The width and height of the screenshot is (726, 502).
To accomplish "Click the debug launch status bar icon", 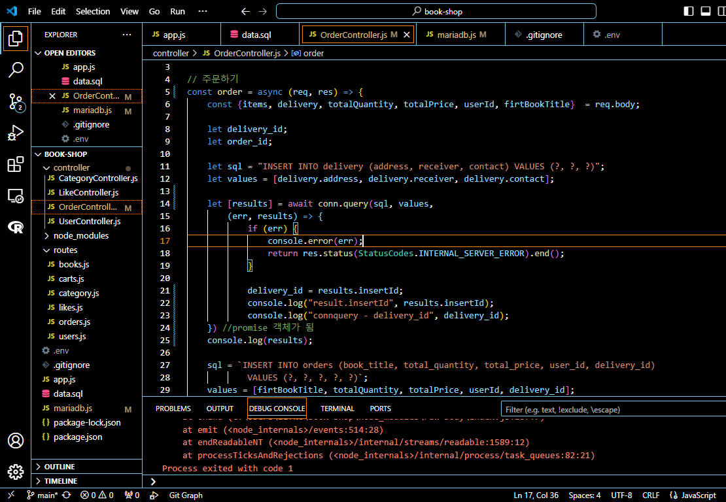I will pyautogui.click(x=154, y=495).
